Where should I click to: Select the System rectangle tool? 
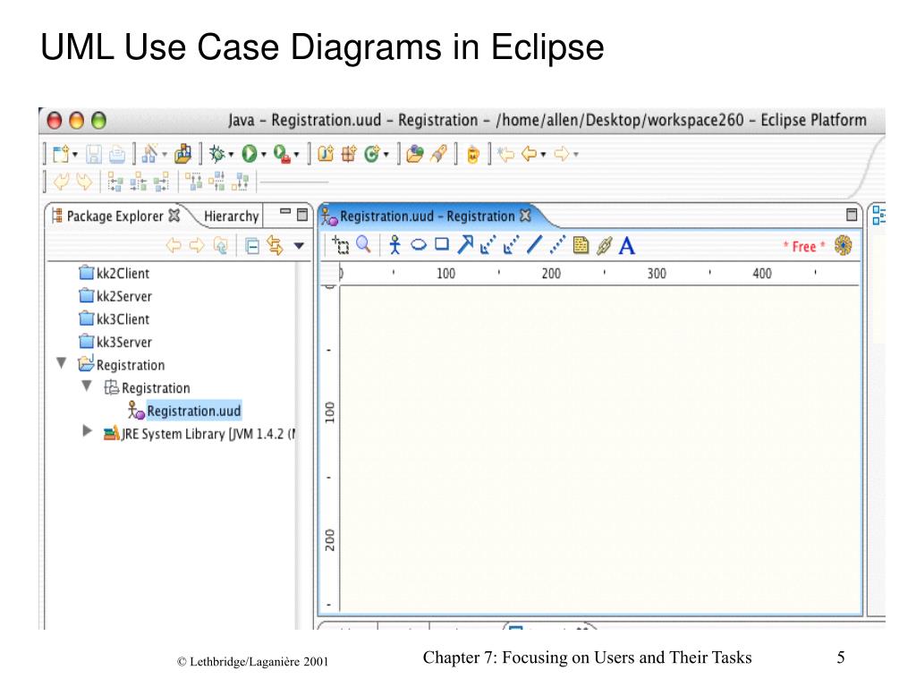pos(442,244)
